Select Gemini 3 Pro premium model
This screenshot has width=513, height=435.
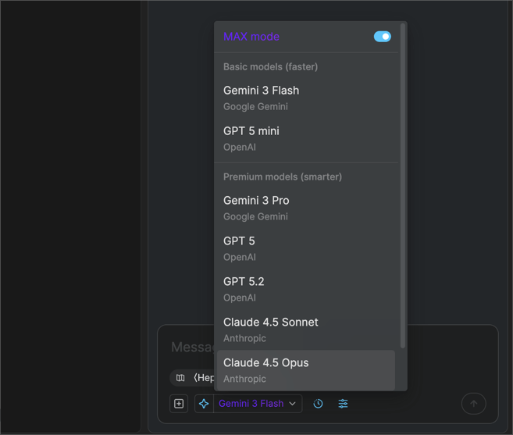coord(306,208)
